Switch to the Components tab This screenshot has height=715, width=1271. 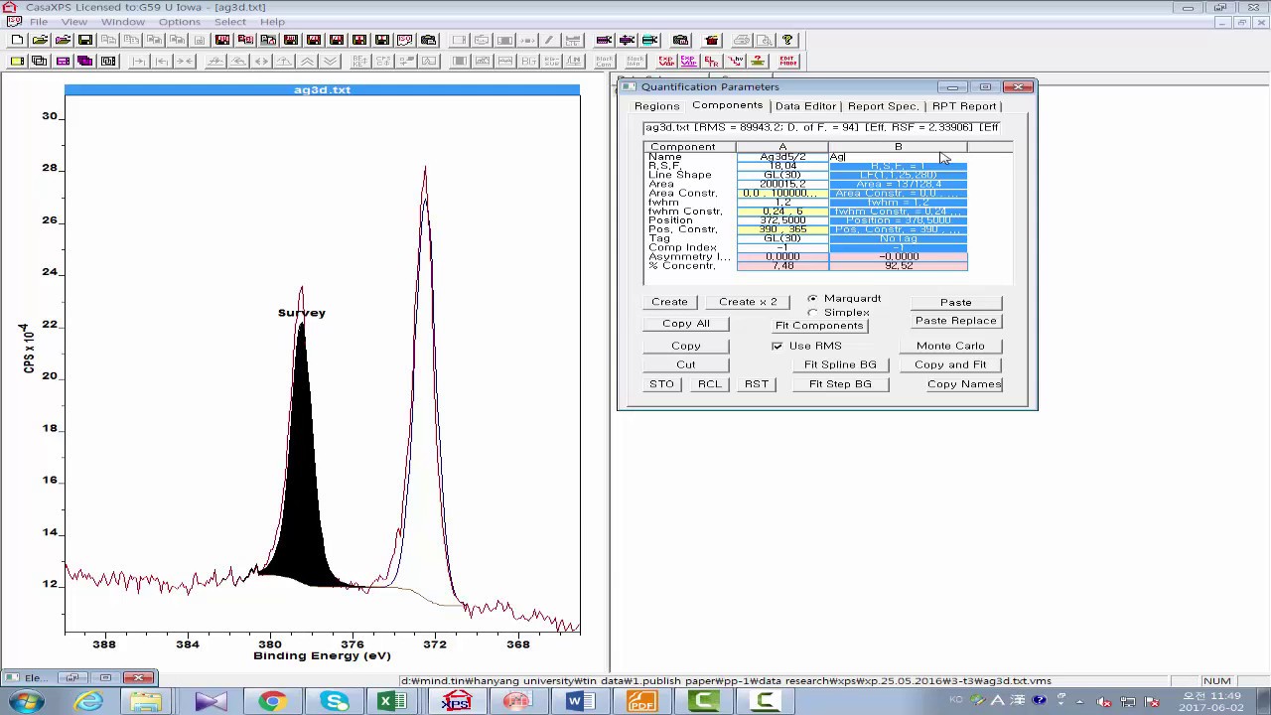[728, 105]
